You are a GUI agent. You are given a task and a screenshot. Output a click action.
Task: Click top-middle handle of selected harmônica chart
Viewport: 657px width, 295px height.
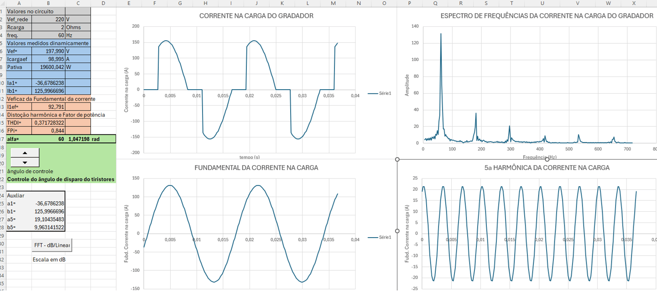(547, 159)
